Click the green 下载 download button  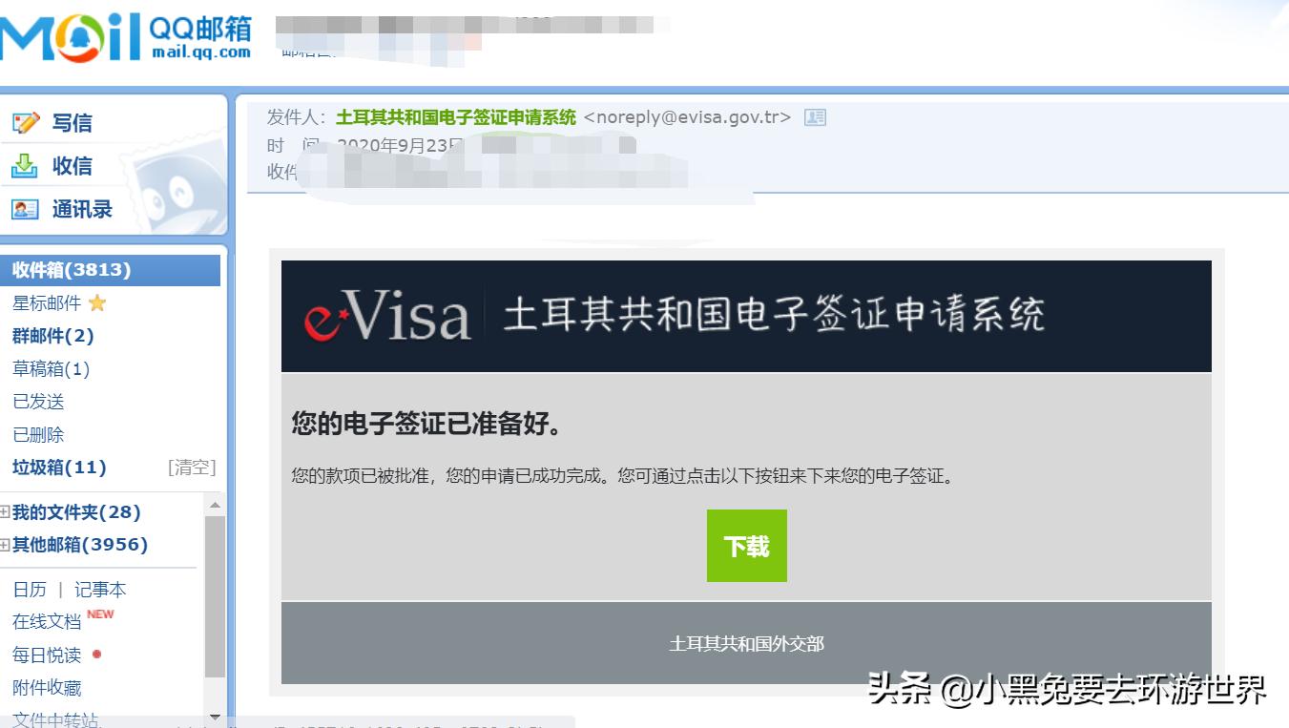(747, 546)
